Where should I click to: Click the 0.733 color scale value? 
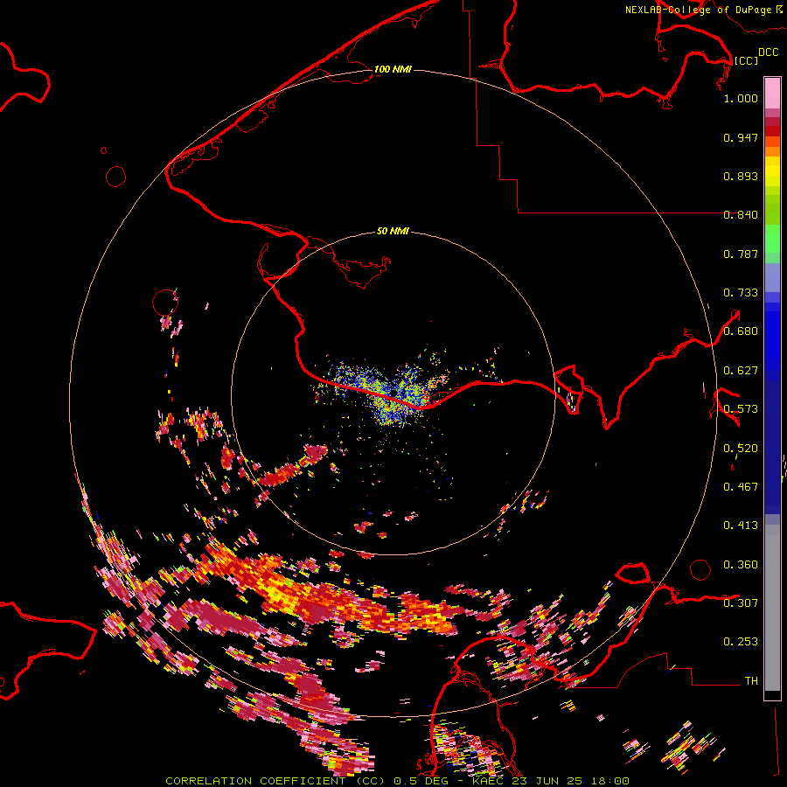click(741, 293)
